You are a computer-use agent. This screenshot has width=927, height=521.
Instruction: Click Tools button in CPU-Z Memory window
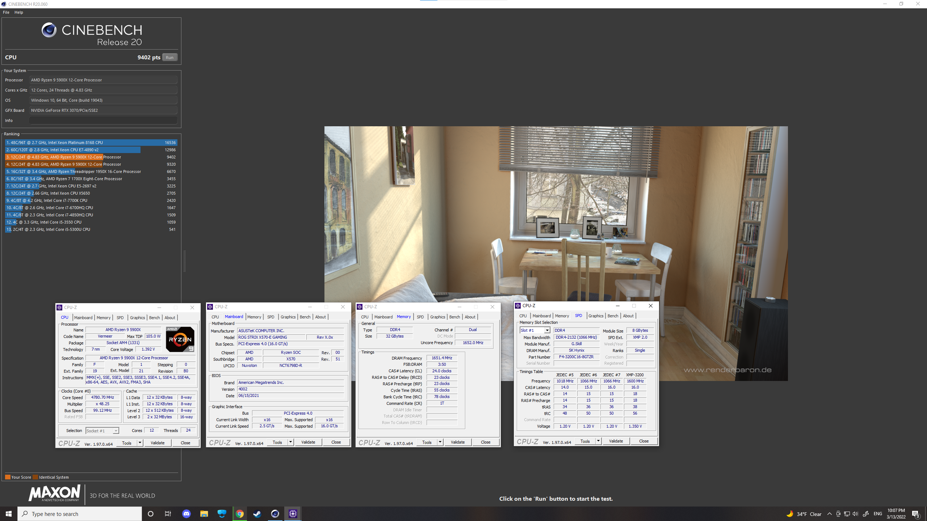click(427, 442)
